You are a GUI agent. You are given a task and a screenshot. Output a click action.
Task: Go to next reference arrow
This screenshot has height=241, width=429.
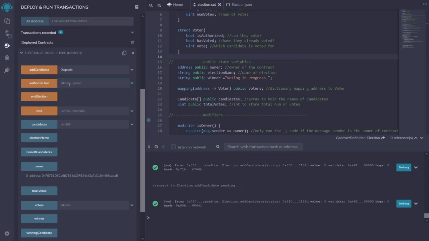[422, 138]
